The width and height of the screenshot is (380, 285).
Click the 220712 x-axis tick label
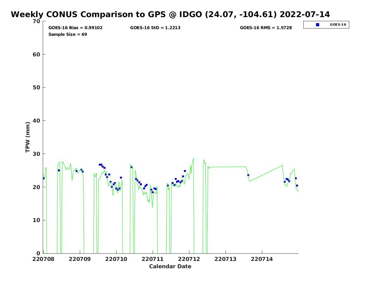tap(189, 259)
